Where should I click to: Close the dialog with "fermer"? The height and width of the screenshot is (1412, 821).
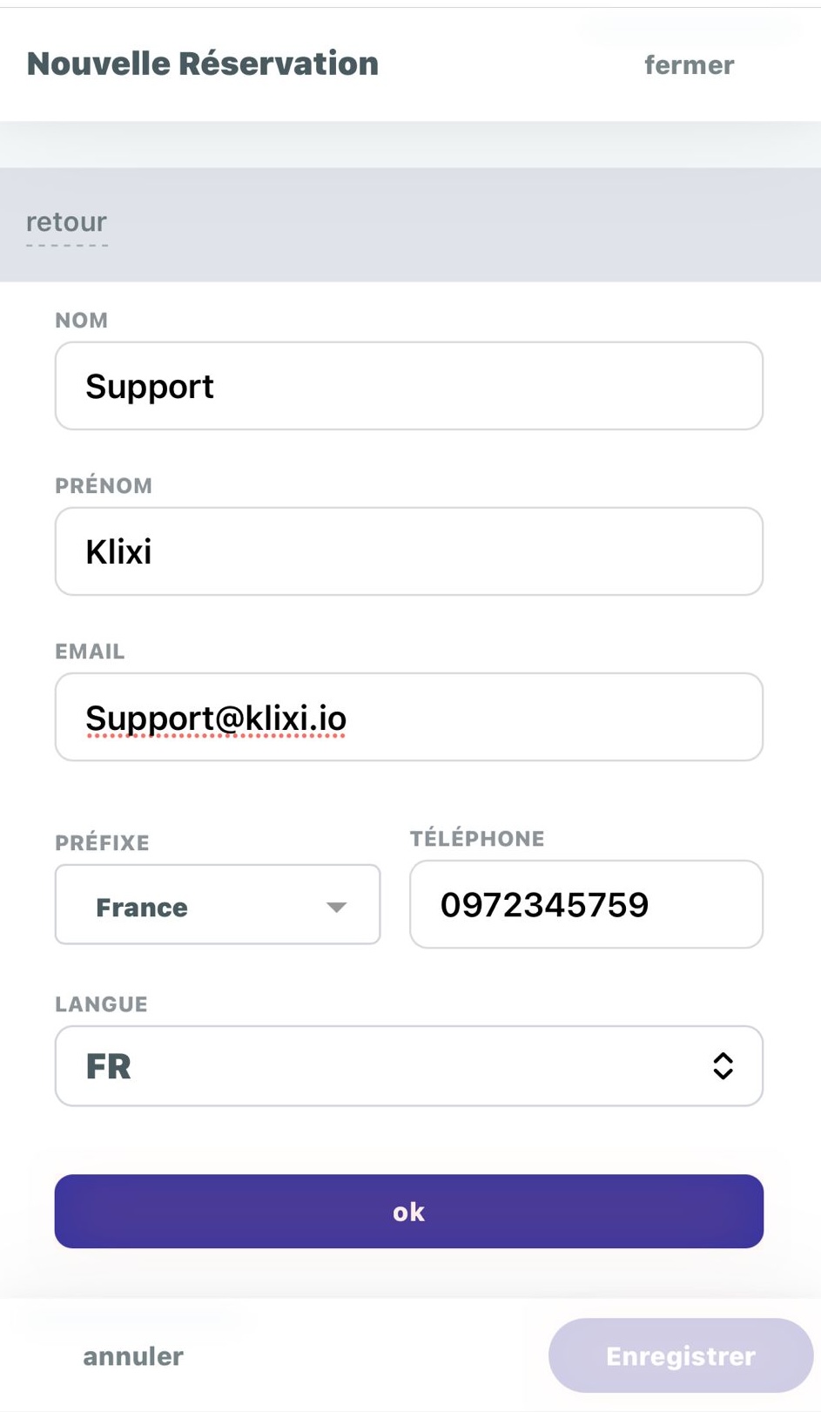pos(689,65)
